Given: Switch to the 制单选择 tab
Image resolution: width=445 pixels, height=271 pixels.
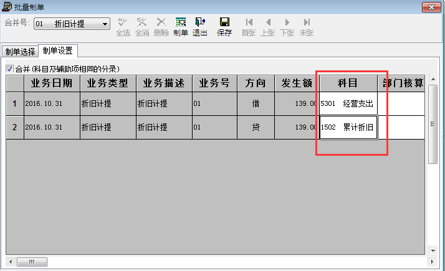Looking at the screenshot, I should (19, 52).
